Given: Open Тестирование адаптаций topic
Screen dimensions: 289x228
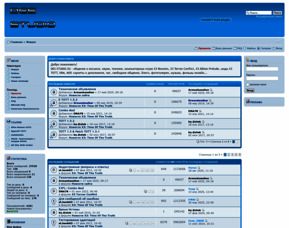Looking at the screenshot, I should tap(77, 220).
